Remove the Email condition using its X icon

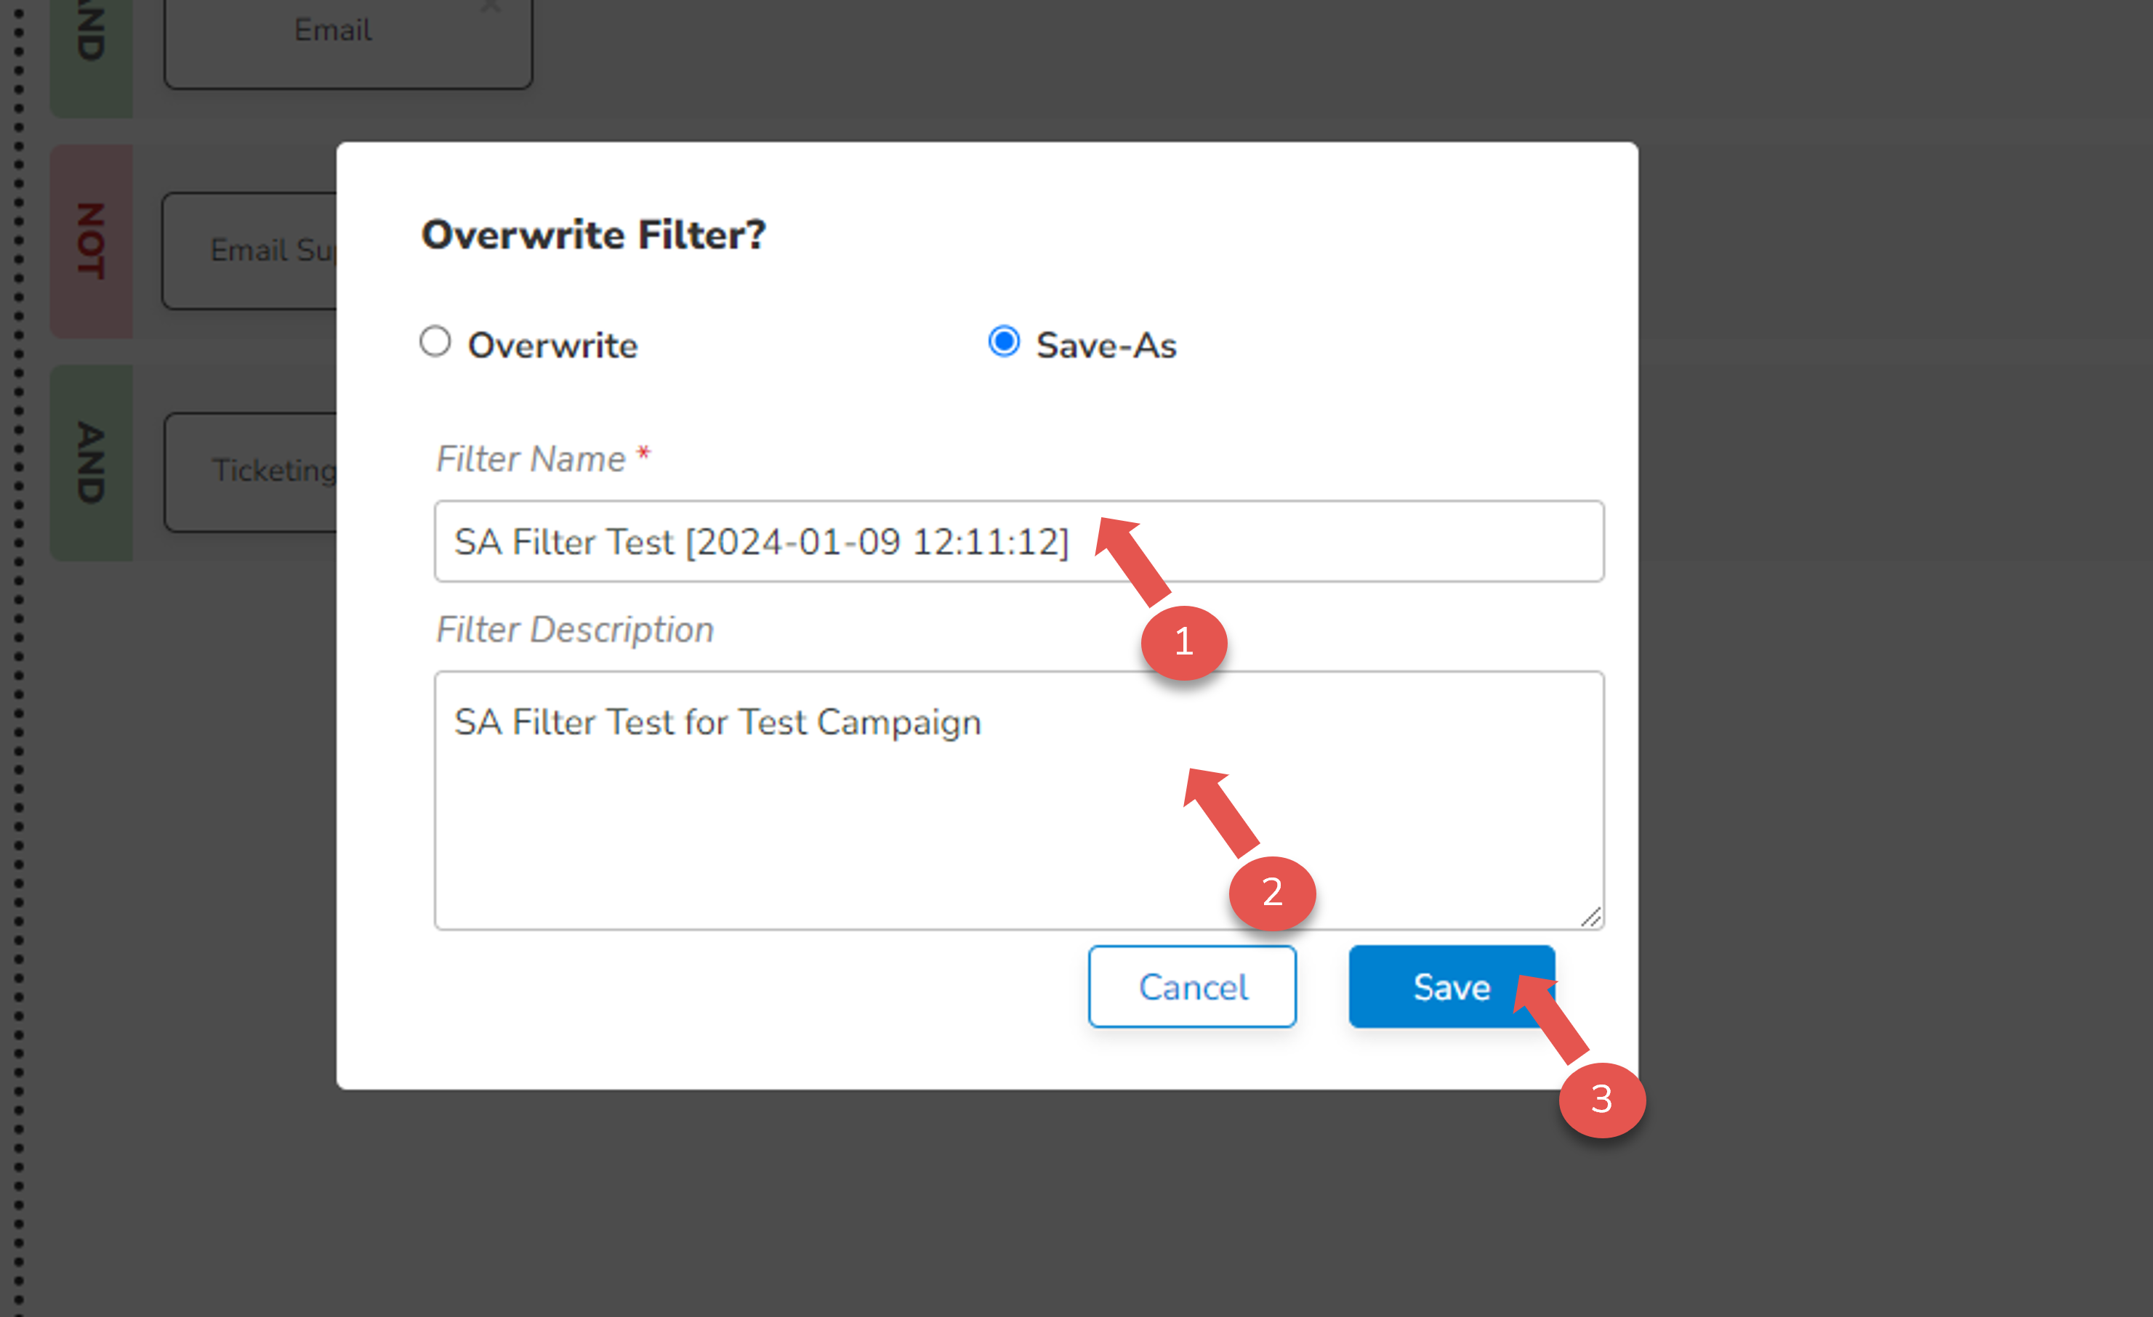[x=490, y=7]
